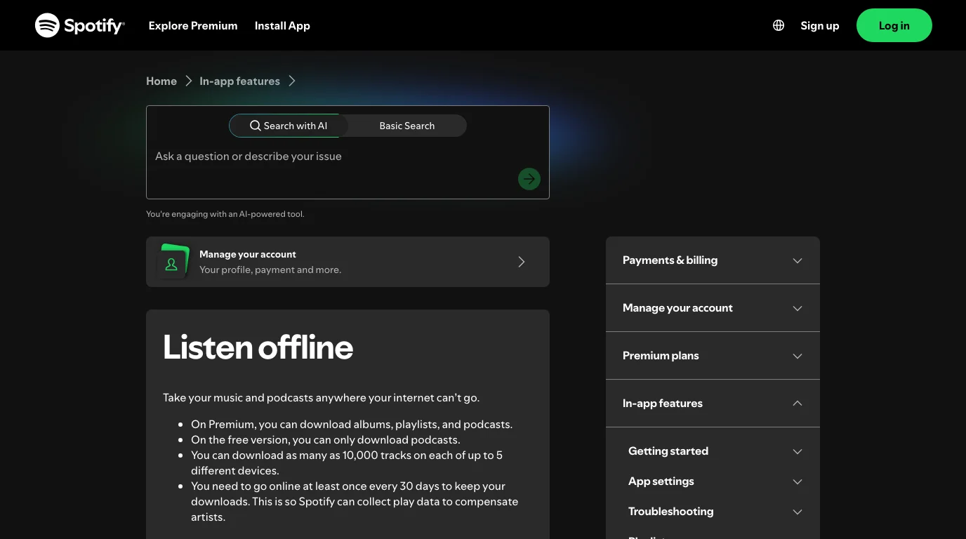Go to In-app features in the breadcrumb
The height and width of the screenshot is (539, 966).
tap(239, 81)
